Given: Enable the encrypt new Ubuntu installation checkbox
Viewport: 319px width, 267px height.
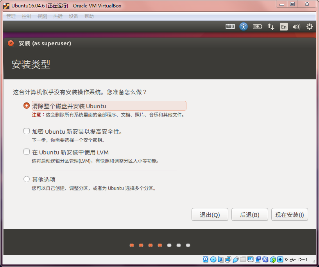Looking at the screenshot, I should click(x=27, y=131).
